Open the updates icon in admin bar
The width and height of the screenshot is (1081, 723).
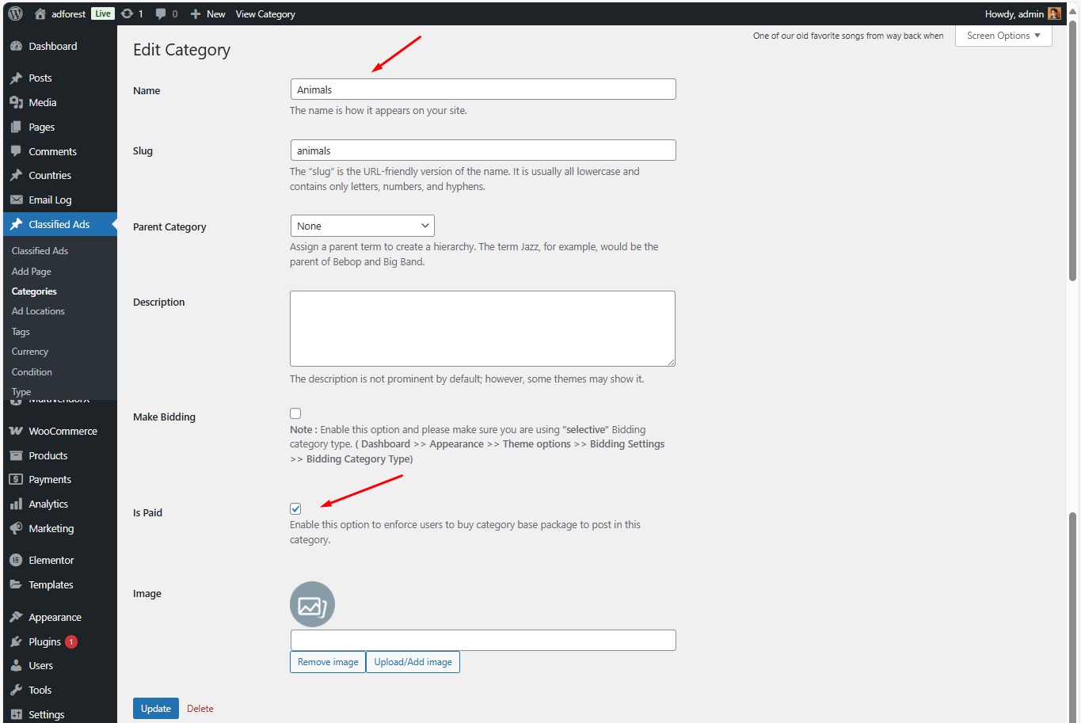pyautogui.click(x=127, y=13)
